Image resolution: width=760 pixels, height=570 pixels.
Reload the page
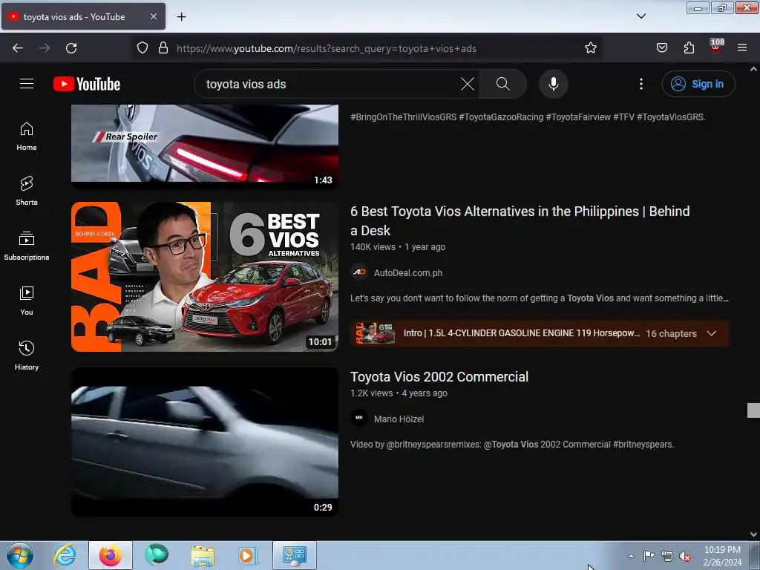click(71, 48)
